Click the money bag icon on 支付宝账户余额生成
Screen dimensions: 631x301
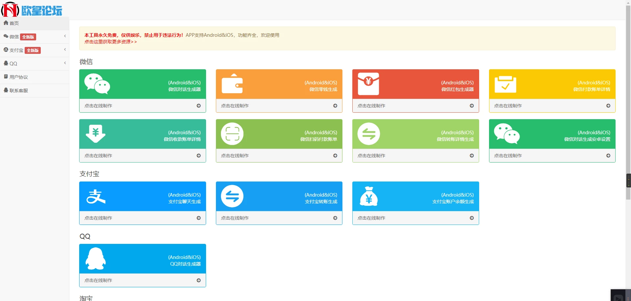pos(369,196)
